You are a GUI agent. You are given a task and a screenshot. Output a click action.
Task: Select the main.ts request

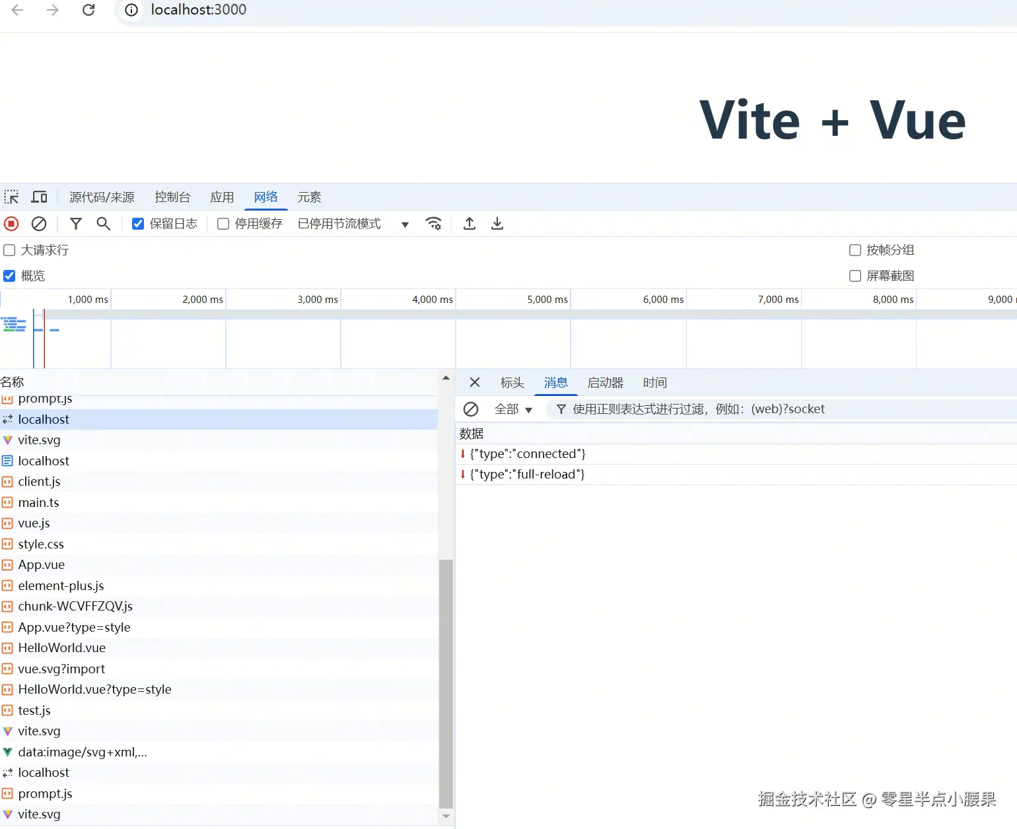(219, 503)
